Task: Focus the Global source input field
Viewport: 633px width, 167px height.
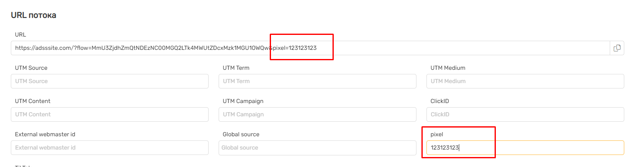Action: pyautogui.click(x=317, y=148)
